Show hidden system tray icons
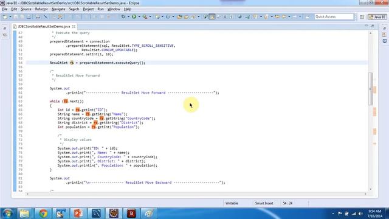389x219 pixels. 333,214
